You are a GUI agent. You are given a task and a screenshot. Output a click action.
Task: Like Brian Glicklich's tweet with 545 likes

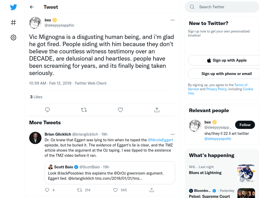pos(120,190)
